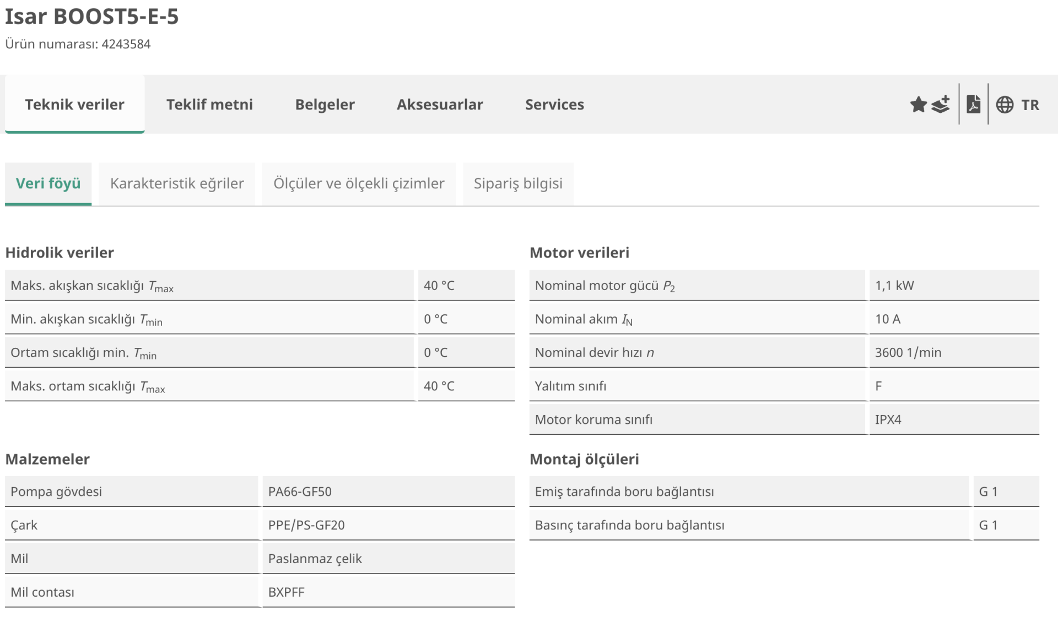Click the Hidrolik veriler heading
Screen dimensions: 1058x617
(60, 253)
